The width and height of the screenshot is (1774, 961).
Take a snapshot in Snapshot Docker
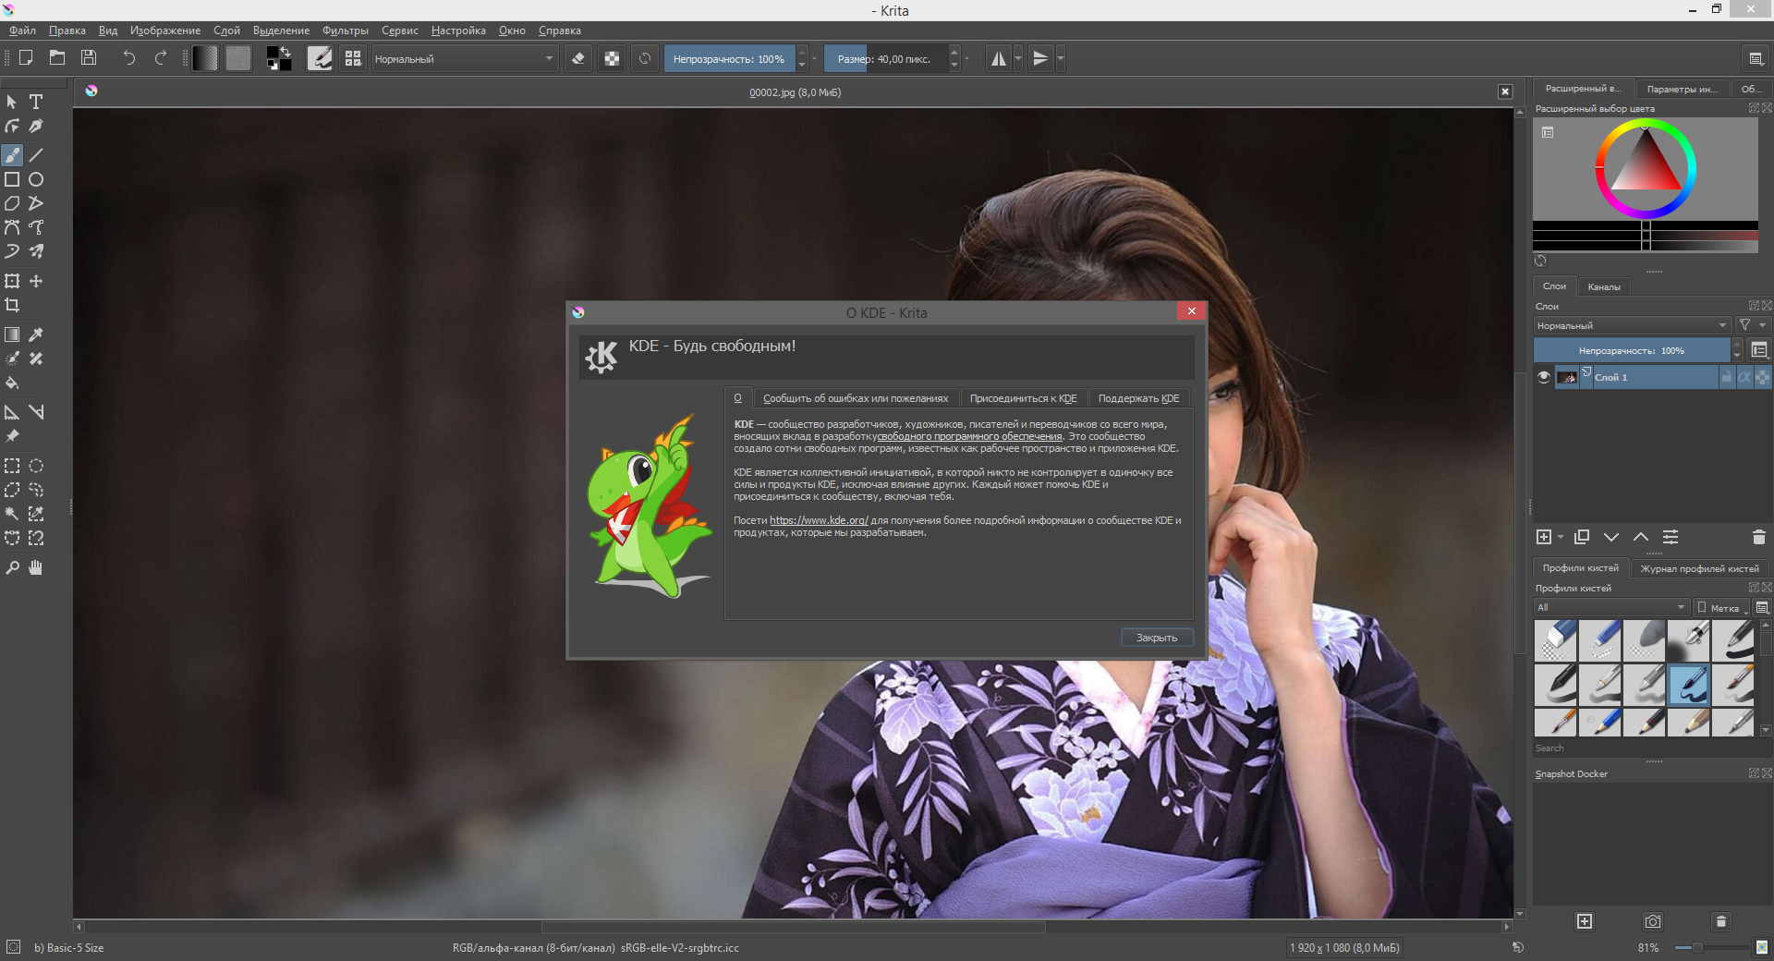tap(1653, 921)
